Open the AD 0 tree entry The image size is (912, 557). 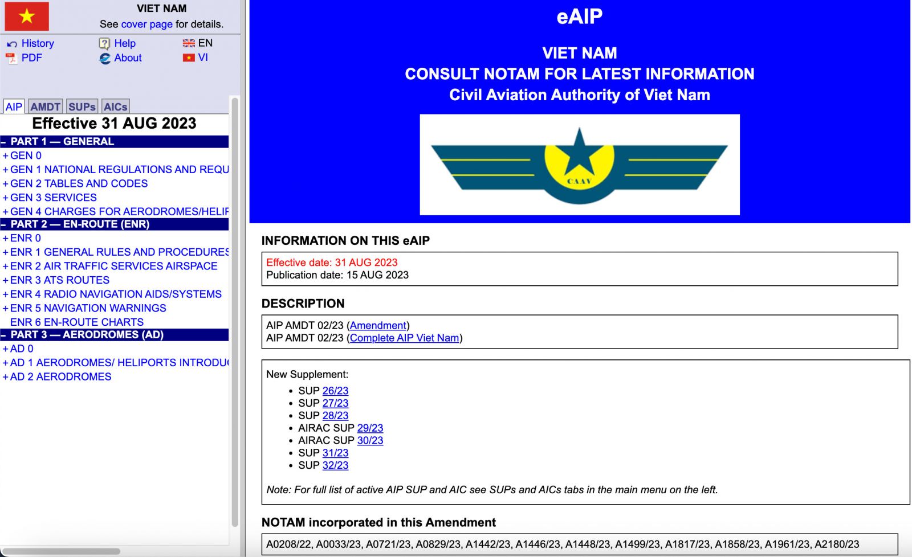pyautogui.click(x=22, y=349)
